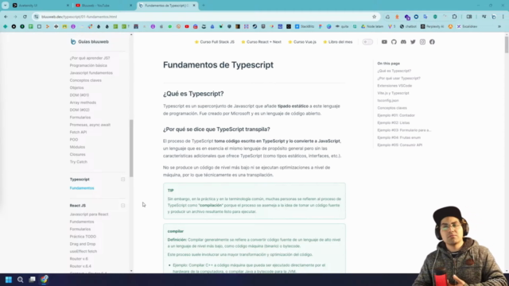Click the Chrome icon on the taskbar
The width and height of the screenshot is (509, 286).
(45, 280)
